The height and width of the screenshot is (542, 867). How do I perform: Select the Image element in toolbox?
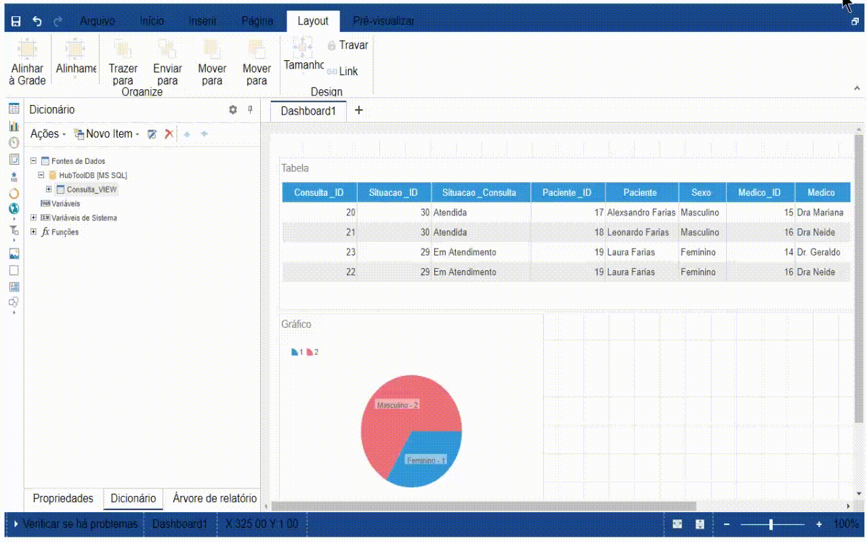coord(14,254)
